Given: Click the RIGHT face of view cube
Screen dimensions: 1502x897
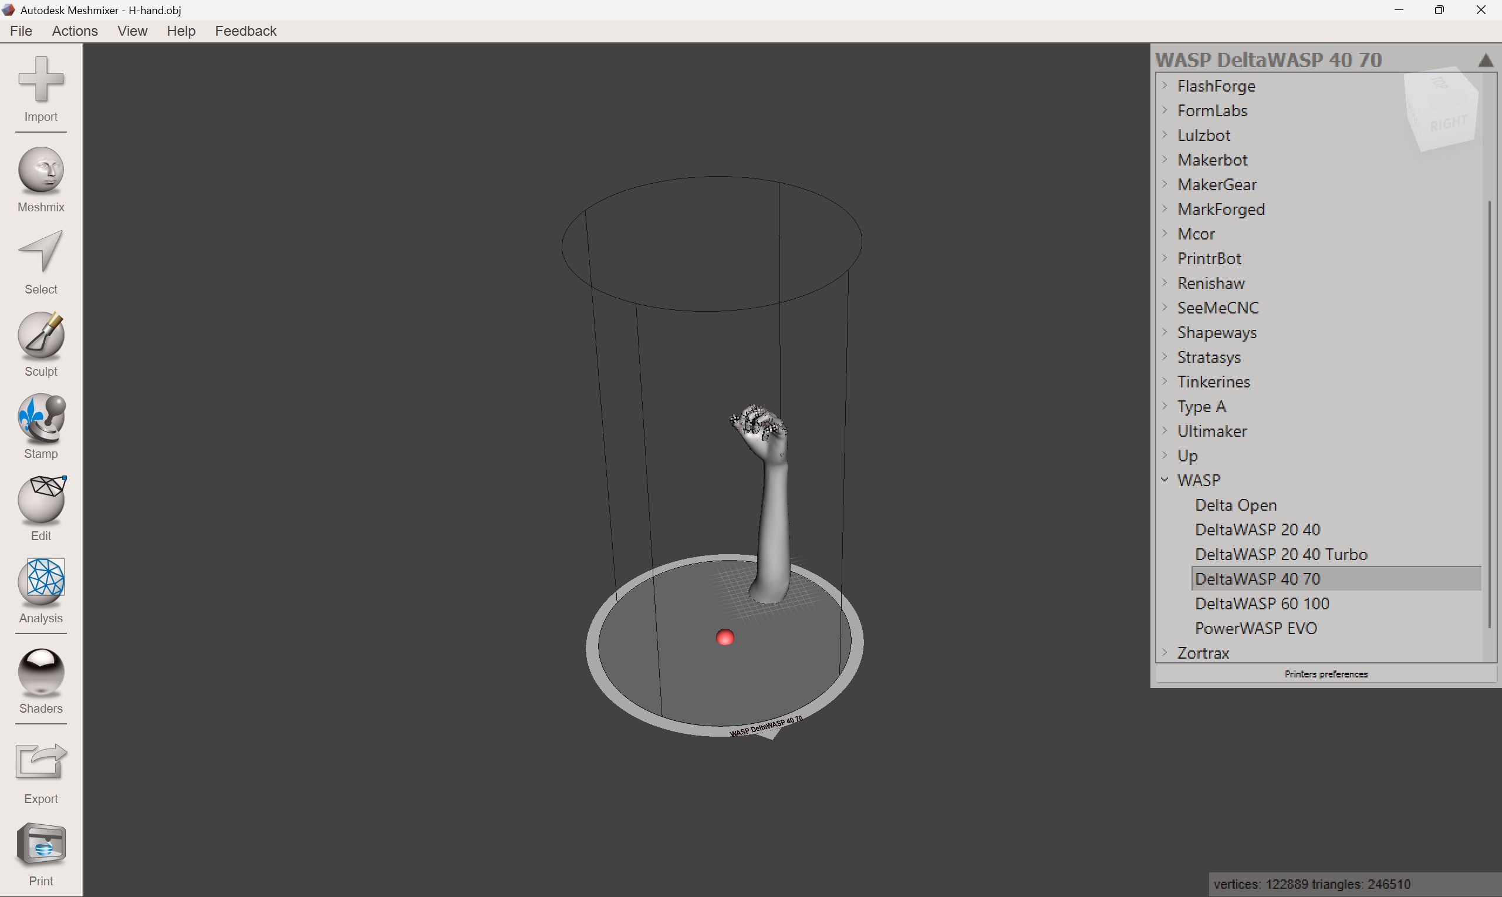Looking at the screenshot, I should click(1448, 123).
